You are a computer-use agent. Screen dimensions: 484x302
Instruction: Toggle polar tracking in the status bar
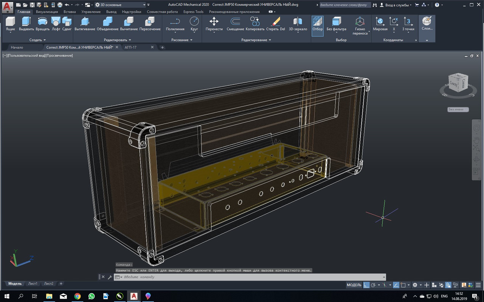click(x=373, y=285)
